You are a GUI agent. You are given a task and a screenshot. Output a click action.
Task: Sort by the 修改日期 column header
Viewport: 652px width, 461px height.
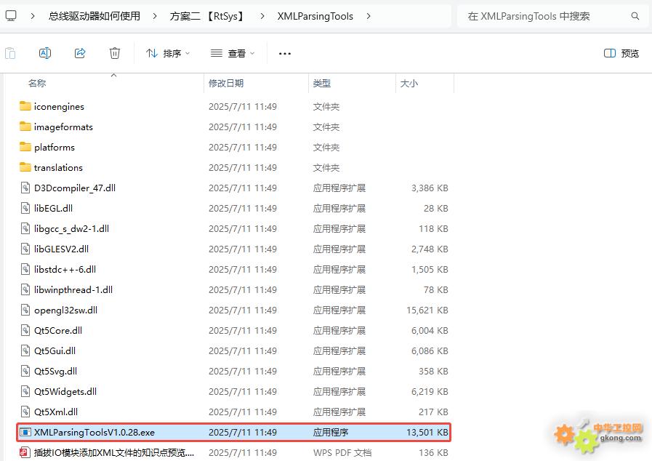tap(226, 84)
